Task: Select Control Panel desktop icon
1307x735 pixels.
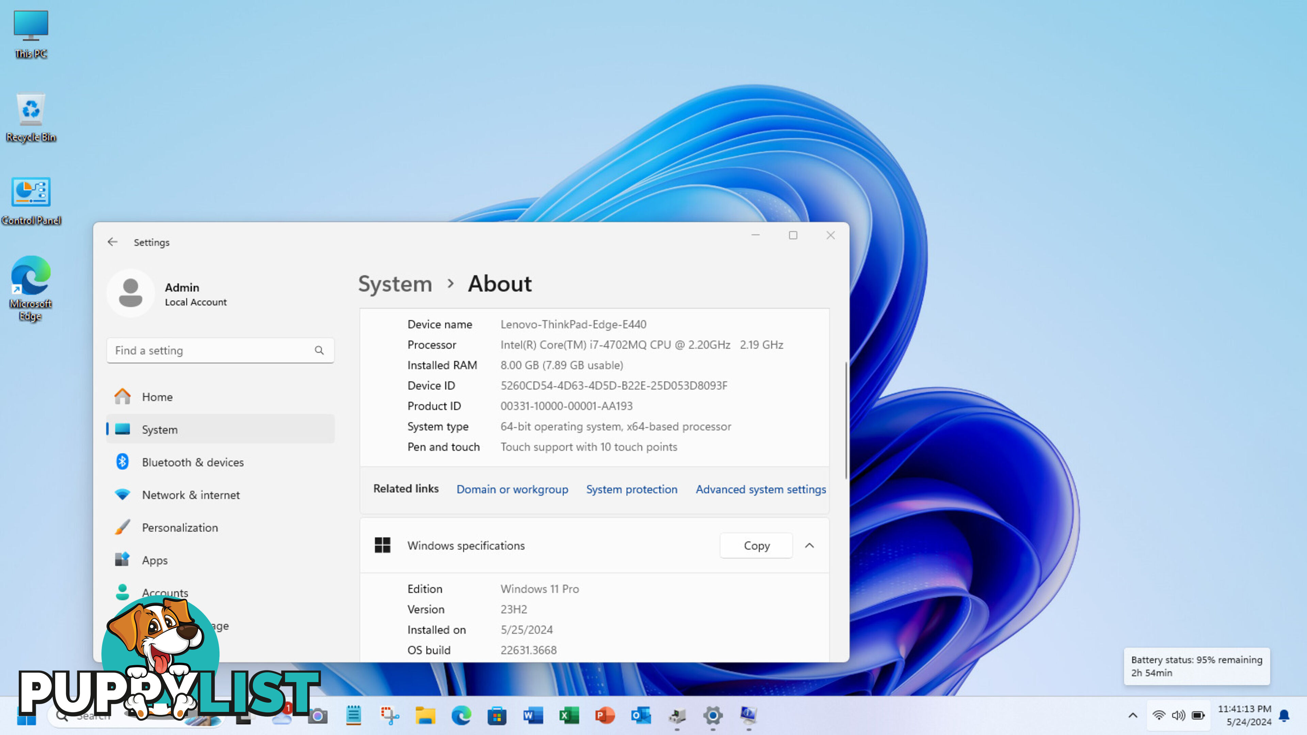Action: 31,201
